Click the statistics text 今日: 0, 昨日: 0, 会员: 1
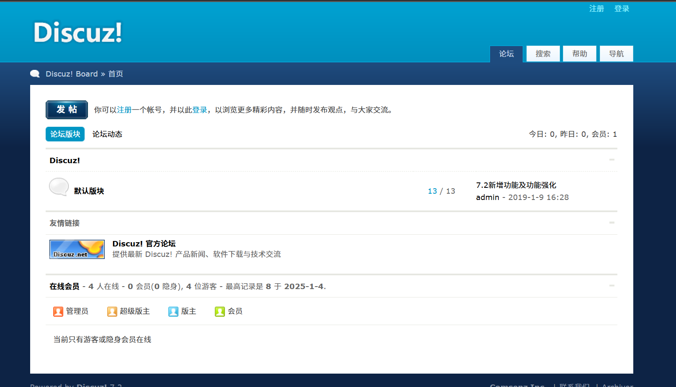 (x=573, y=134)
